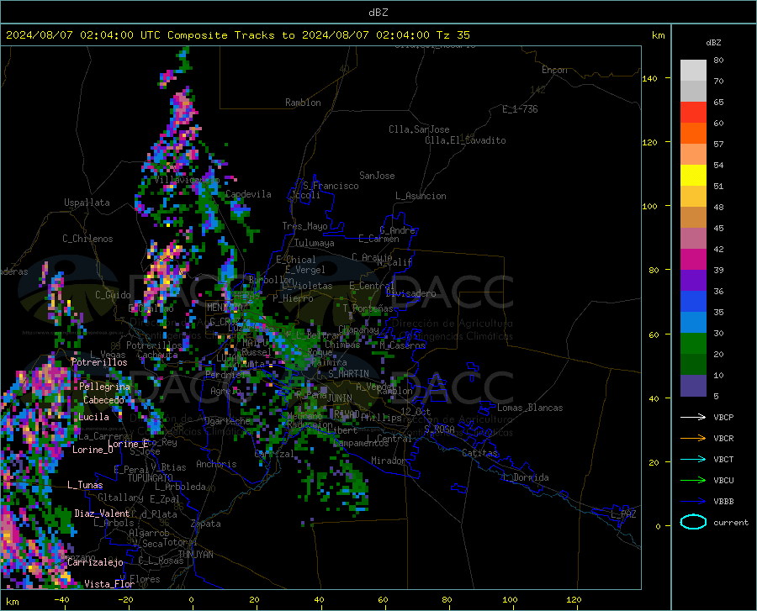The height and width of the screenshot is (611, 757).
Task: Pick the gold 48-51 dBZ swatch
Action: [693, 197]
